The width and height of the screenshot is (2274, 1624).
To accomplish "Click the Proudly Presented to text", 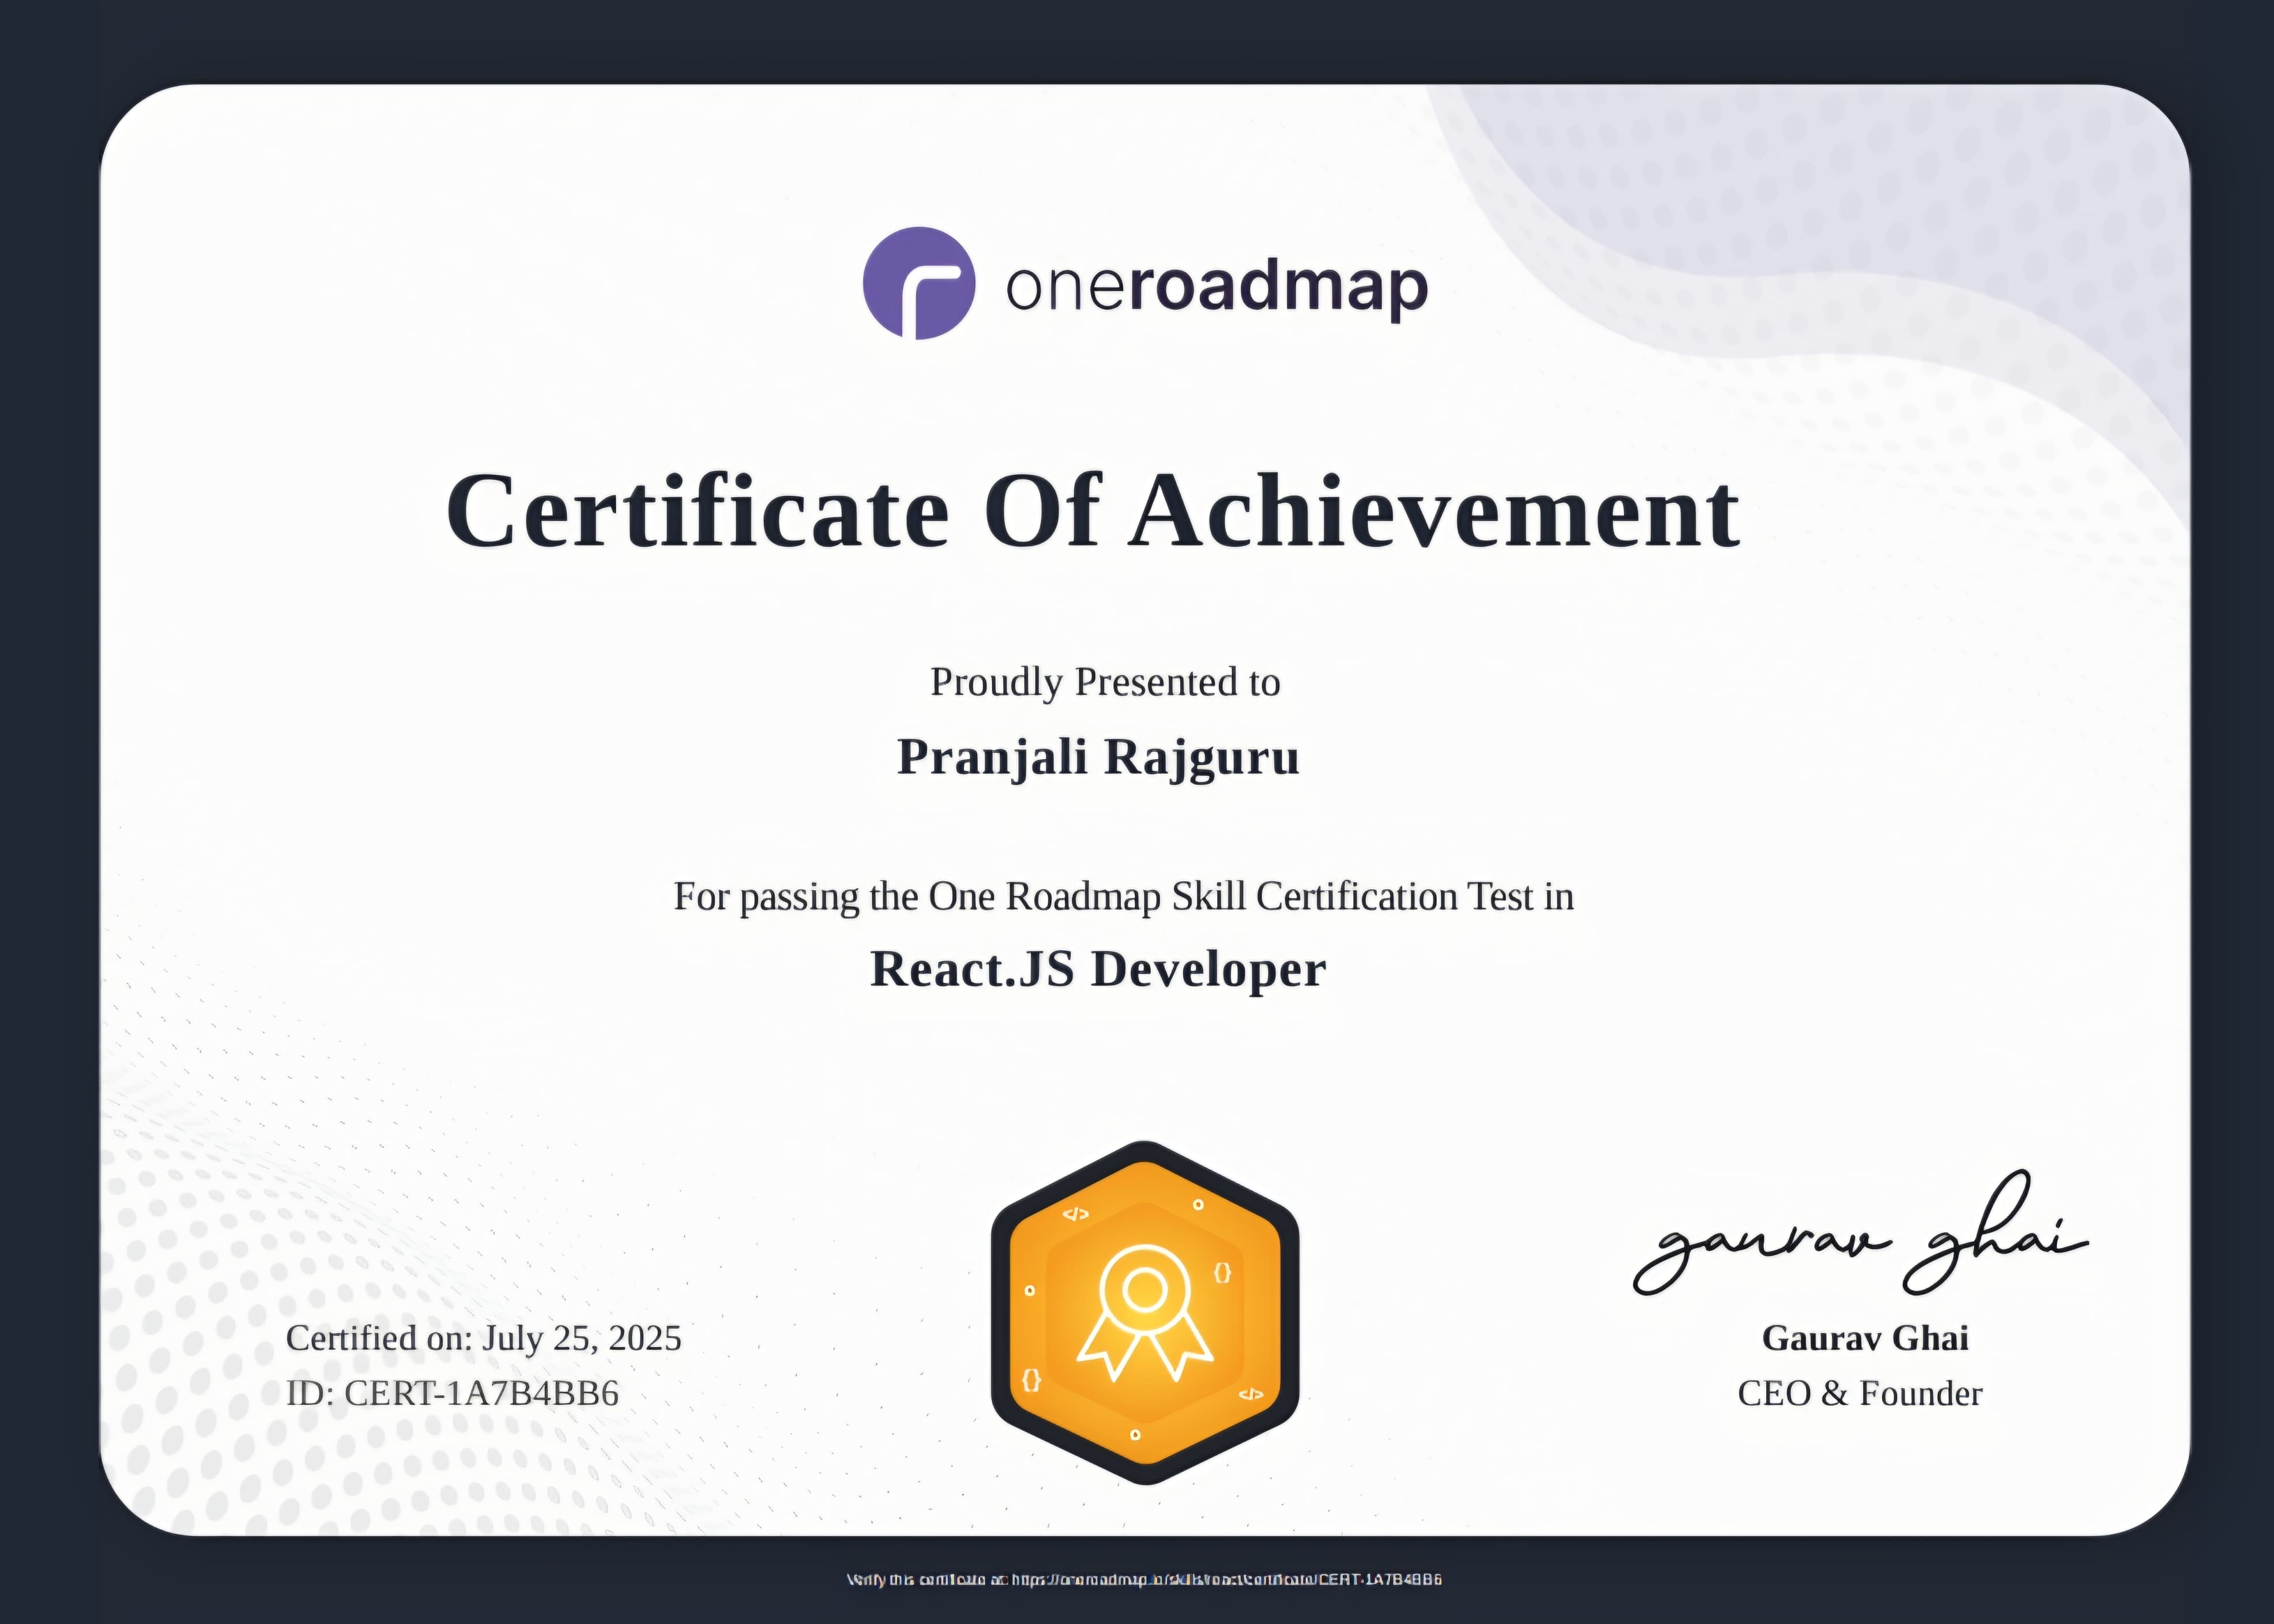I will [x=1105, y=682].
